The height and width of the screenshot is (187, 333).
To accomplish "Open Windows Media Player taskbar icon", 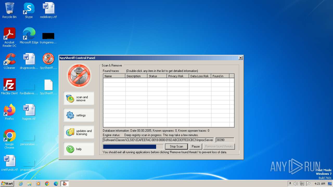I will (38, 184).
